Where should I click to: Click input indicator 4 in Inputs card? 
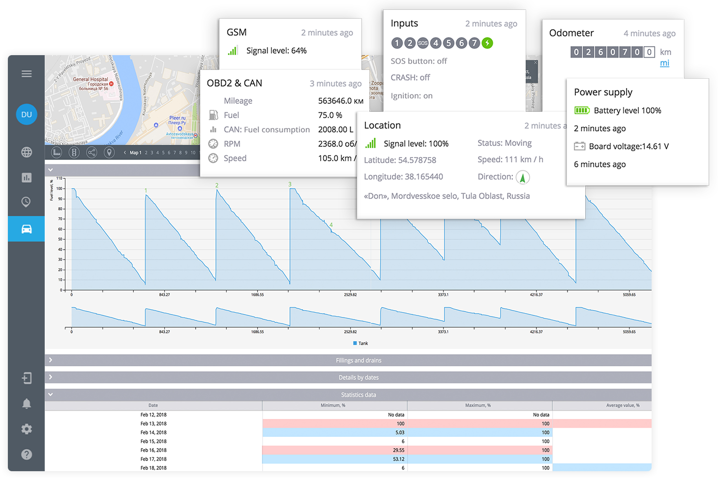pos(436,43)
